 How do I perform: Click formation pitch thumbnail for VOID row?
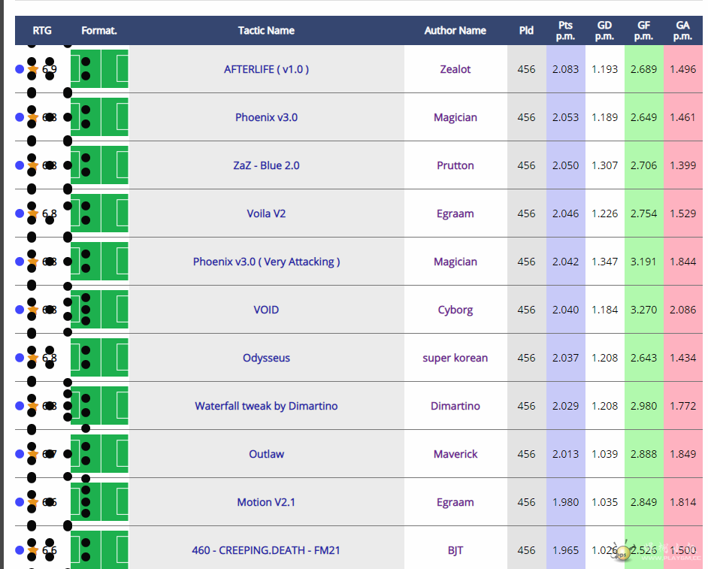[x=99, y=310]
